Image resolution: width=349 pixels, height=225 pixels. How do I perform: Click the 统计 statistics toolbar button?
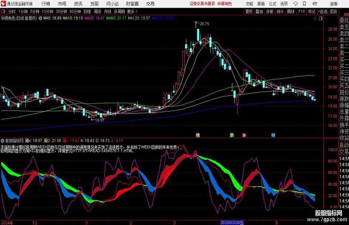click(x=280, y=11)
